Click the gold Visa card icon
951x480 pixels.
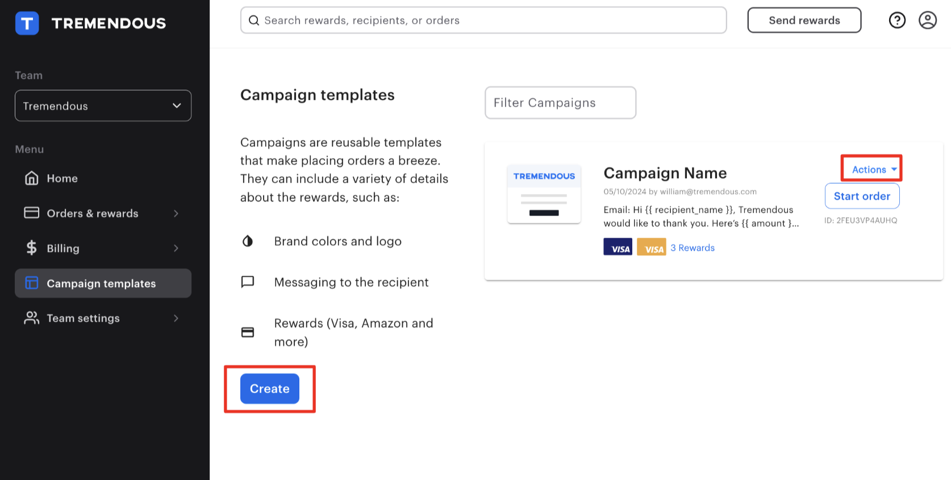(651, 247)
